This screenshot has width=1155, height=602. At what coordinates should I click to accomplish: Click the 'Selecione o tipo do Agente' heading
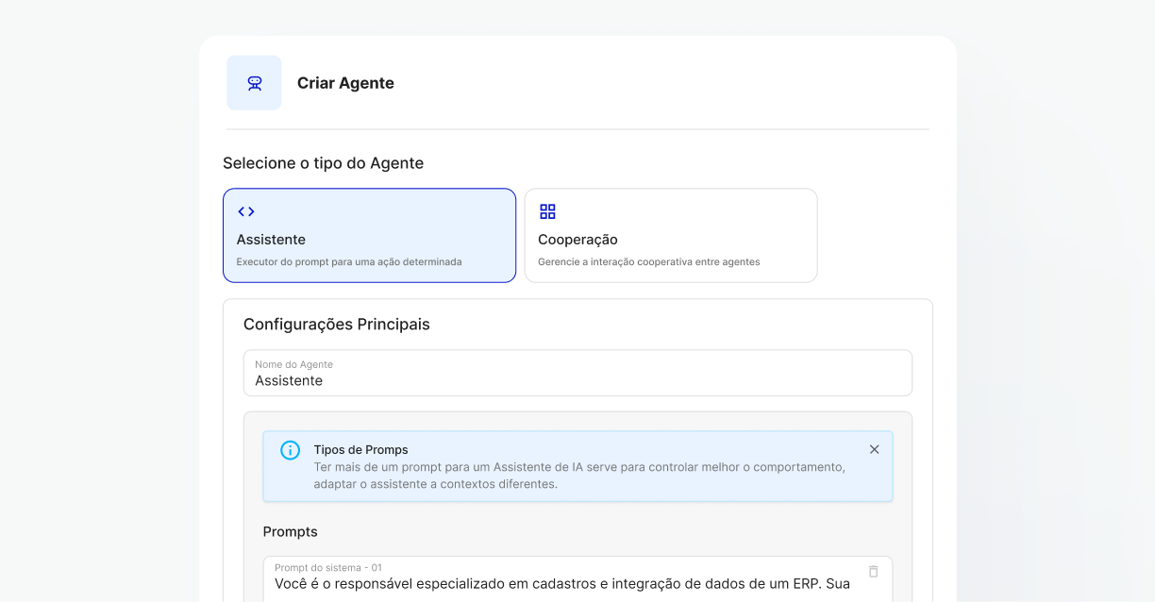(323, 163)
